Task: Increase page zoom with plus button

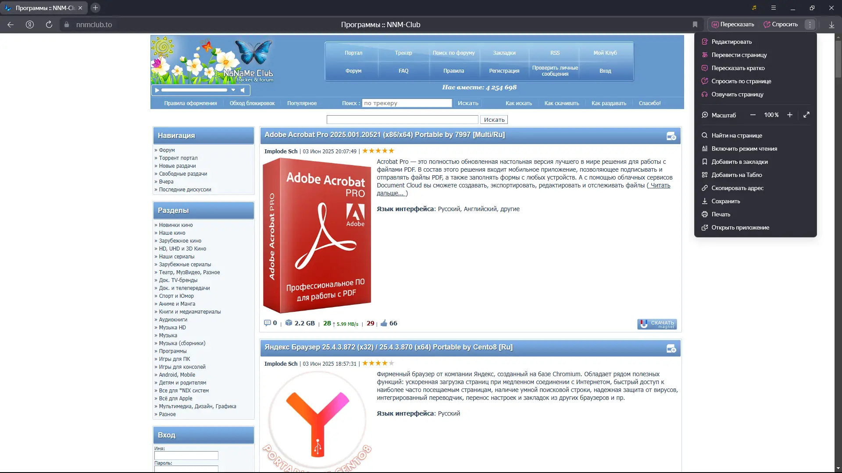Action: (x=789, y=115)
